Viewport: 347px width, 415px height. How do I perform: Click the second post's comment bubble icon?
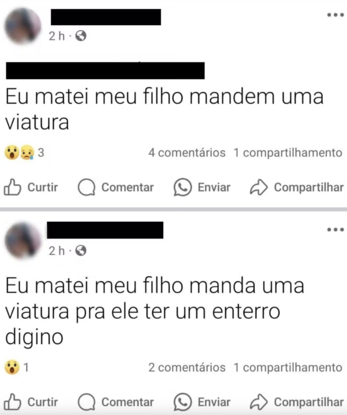86,402
